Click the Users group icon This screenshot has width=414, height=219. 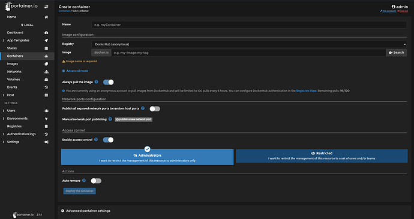(x=46, y=111)
